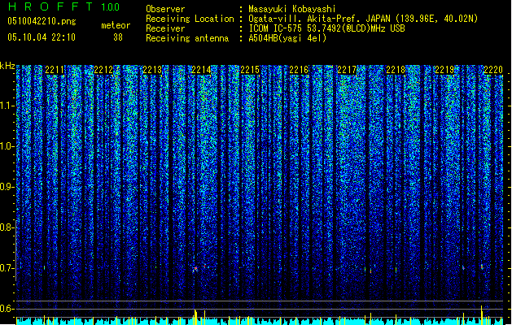Click the kHz axis unit label
512x325 pixels.
7,66
